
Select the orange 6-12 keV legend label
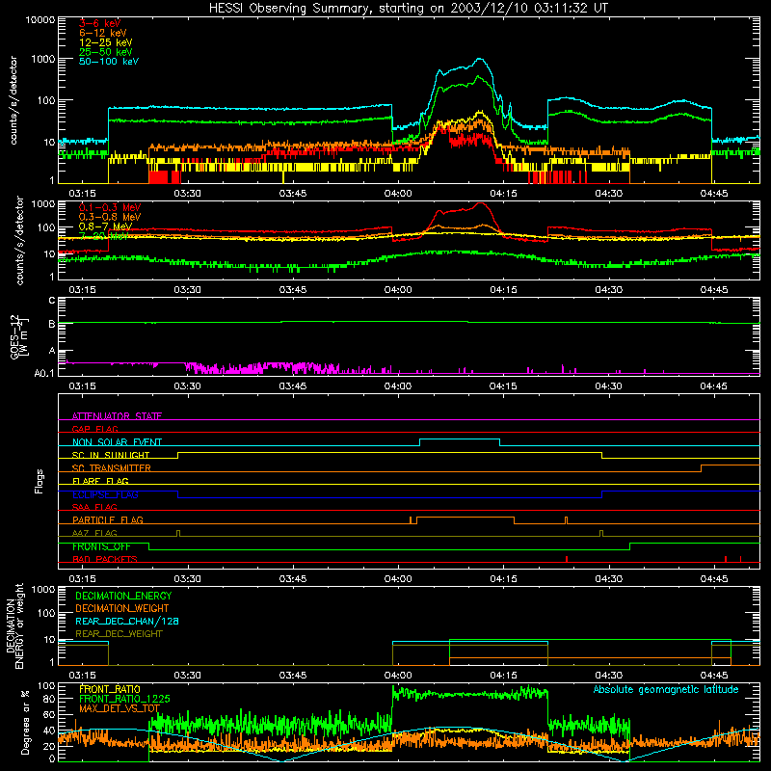click(x=103, y=33)
